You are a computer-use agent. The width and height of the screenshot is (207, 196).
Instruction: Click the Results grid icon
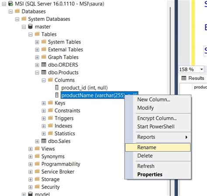(184, 78)
